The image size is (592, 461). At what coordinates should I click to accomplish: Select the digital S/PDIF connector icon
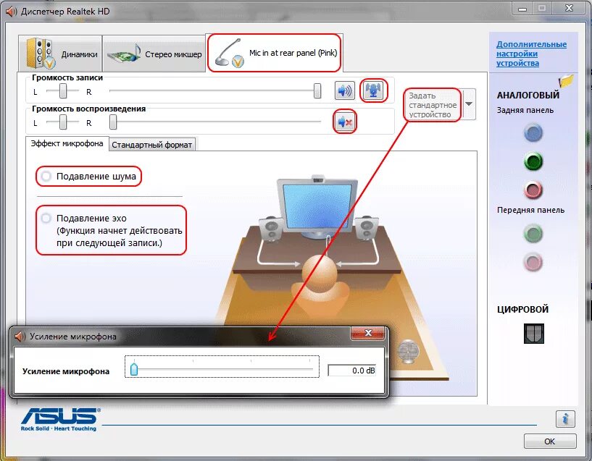pyautogui.click(x=533, y=334)
